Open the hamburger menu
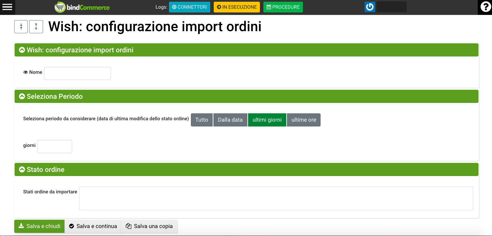 (7, 7)
